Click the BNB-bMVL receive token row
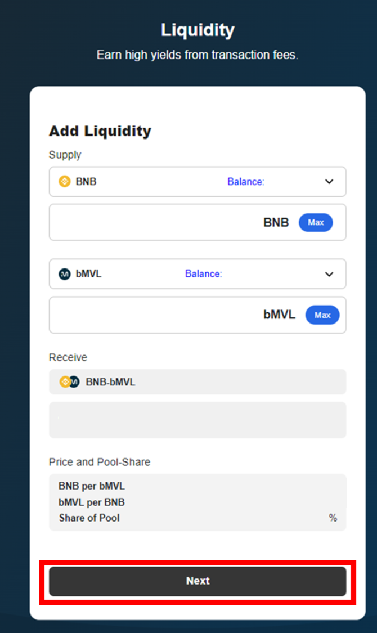 (198, 382)
